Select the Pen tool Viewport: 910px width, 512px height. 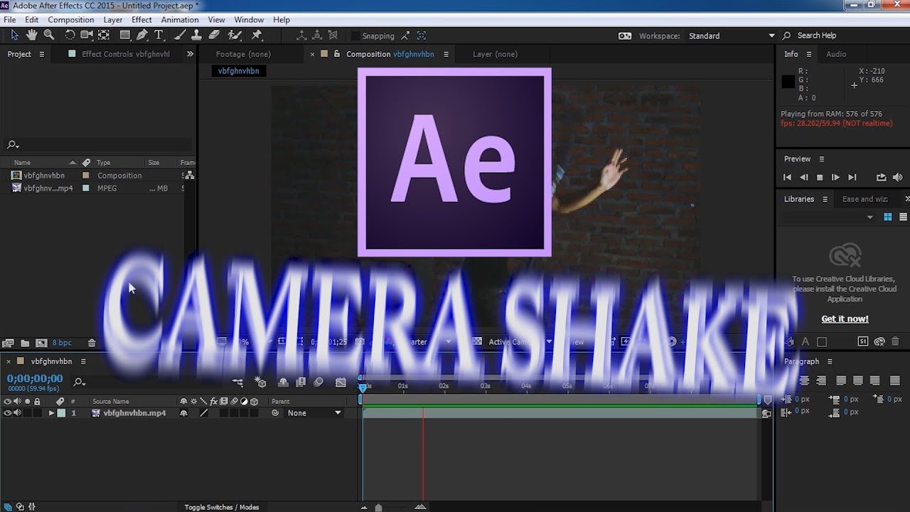click(x=142, y=35)
